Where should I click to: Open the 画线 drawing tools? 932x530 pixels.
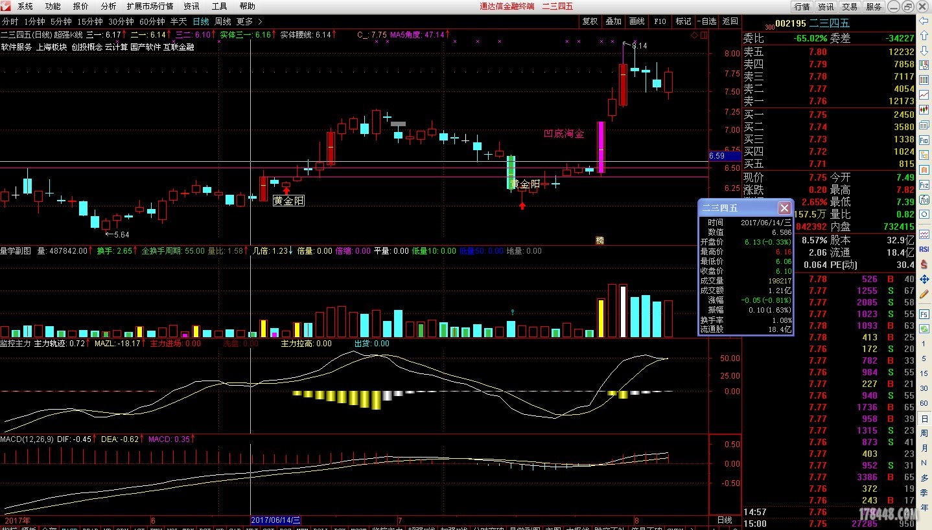(636, 21)
